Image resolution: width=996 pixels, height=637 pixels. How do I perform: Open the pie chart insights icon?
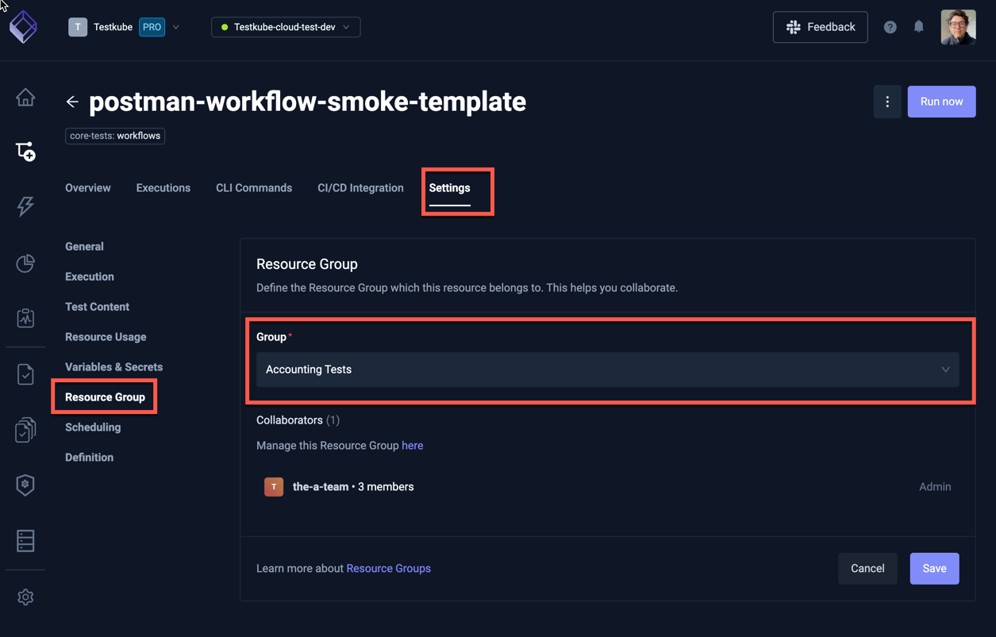click(x=25, y=263)
